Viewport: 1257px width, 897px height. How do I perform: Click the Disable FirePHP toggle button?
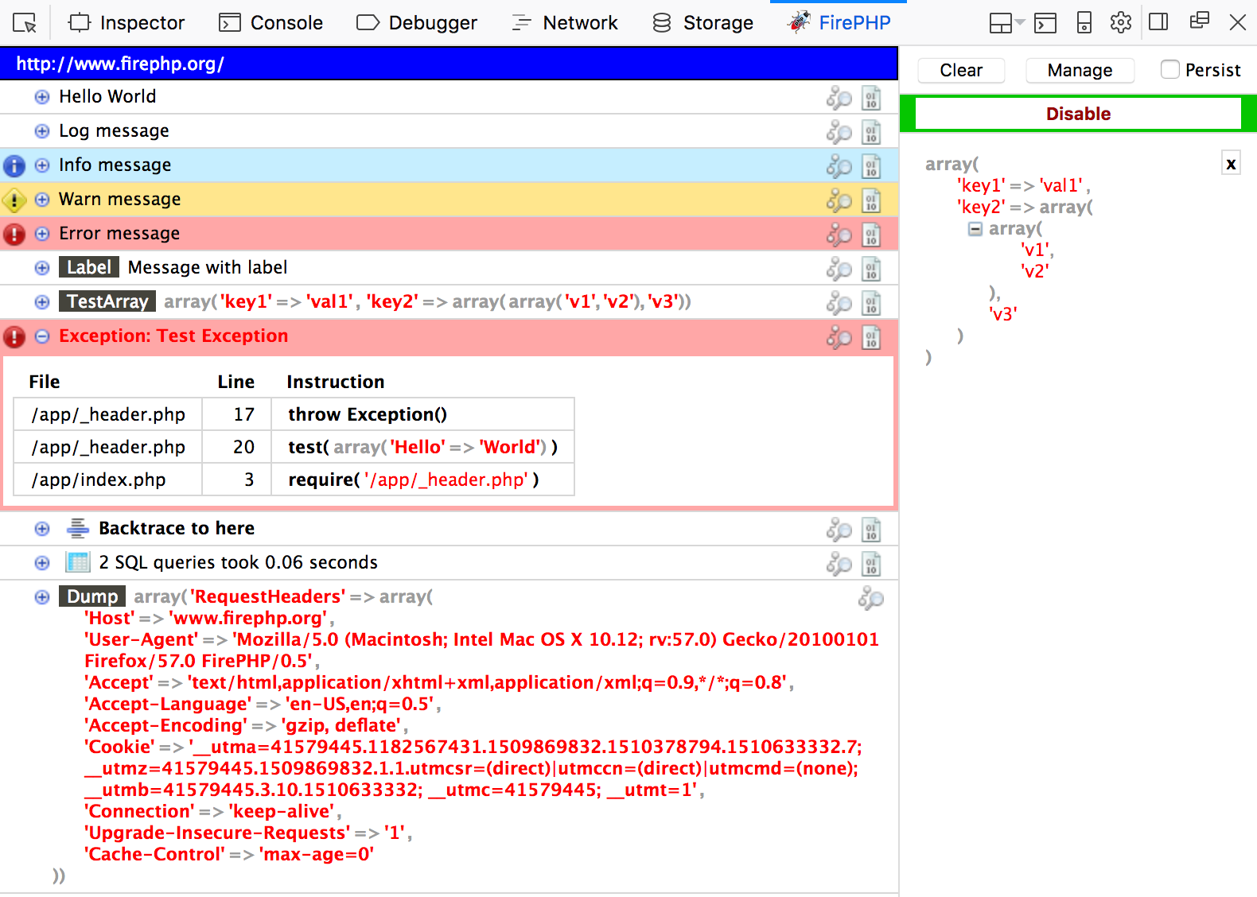click(1077, 114)
